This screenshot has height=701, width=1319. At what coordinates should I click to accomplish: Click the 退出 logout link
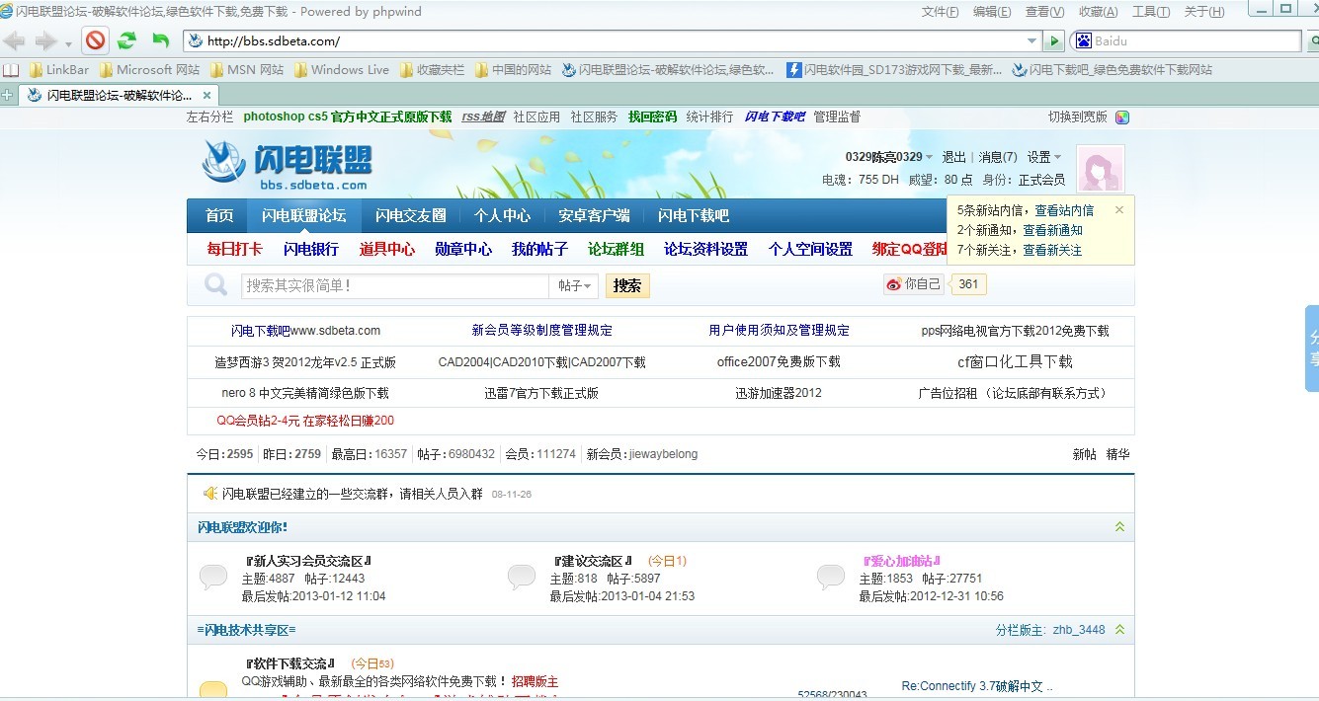tap(954, 157)
